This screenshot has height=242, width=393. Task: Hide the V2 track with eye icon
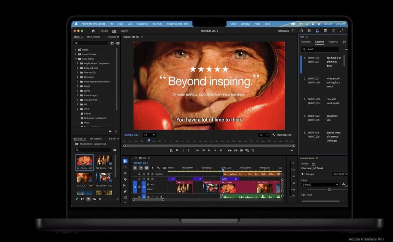pos(153,179)
